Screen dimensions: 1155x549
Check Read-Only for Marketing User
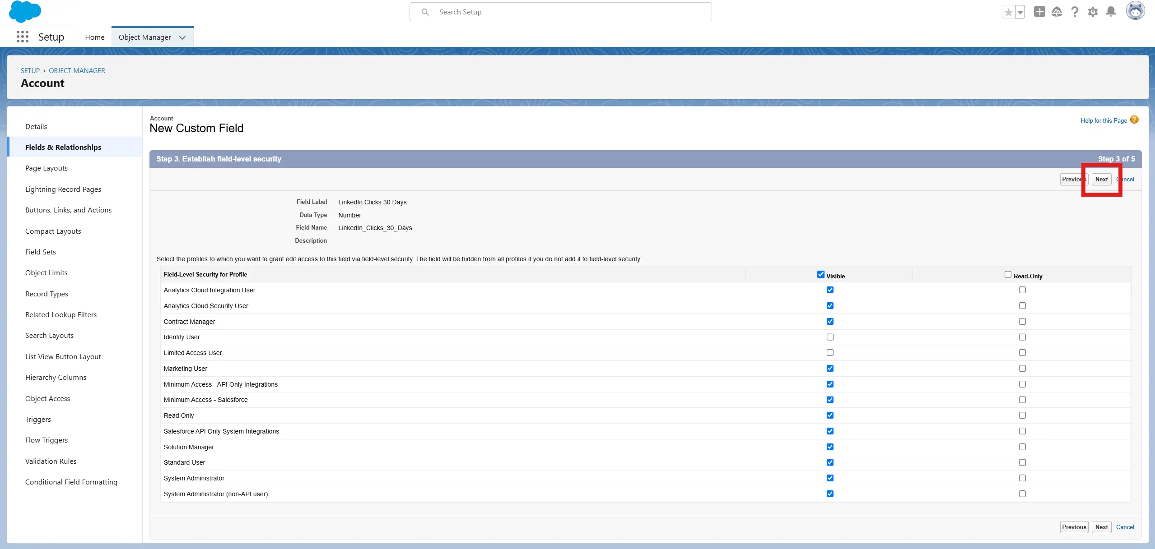click(x=1022, y=369)
